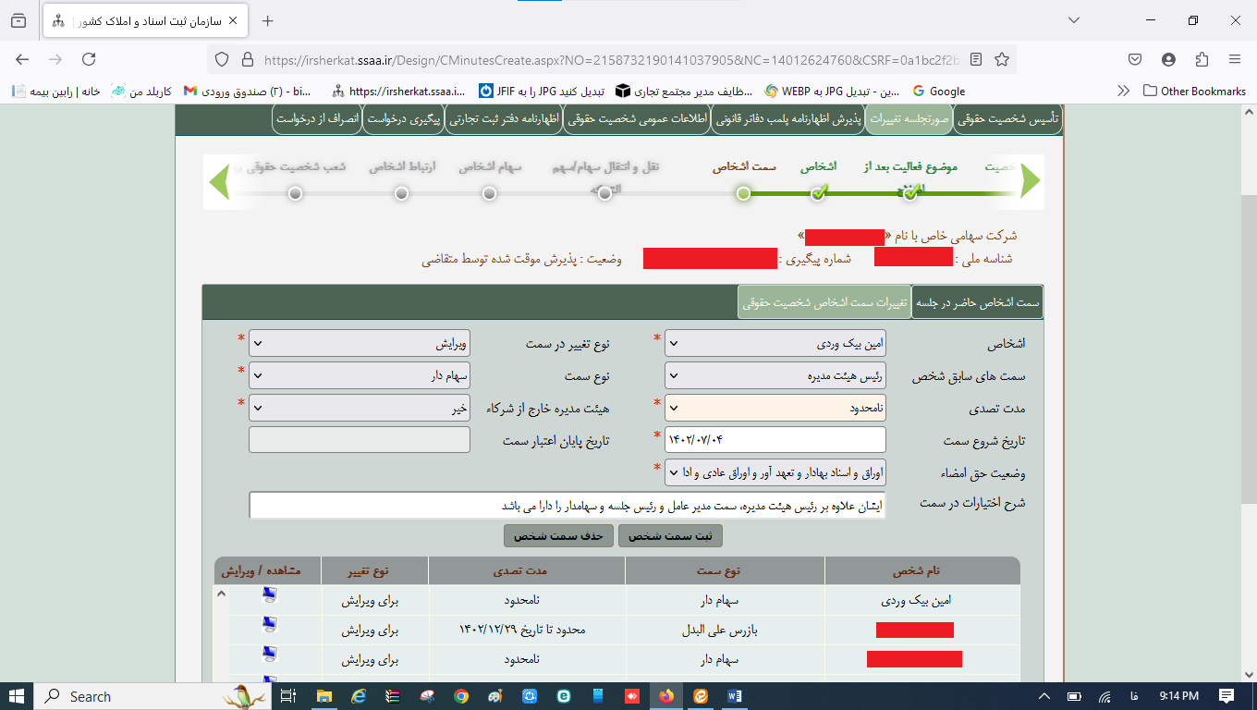
Task: Open the Other Bookmarks folder
Action: click(1194, 91)
